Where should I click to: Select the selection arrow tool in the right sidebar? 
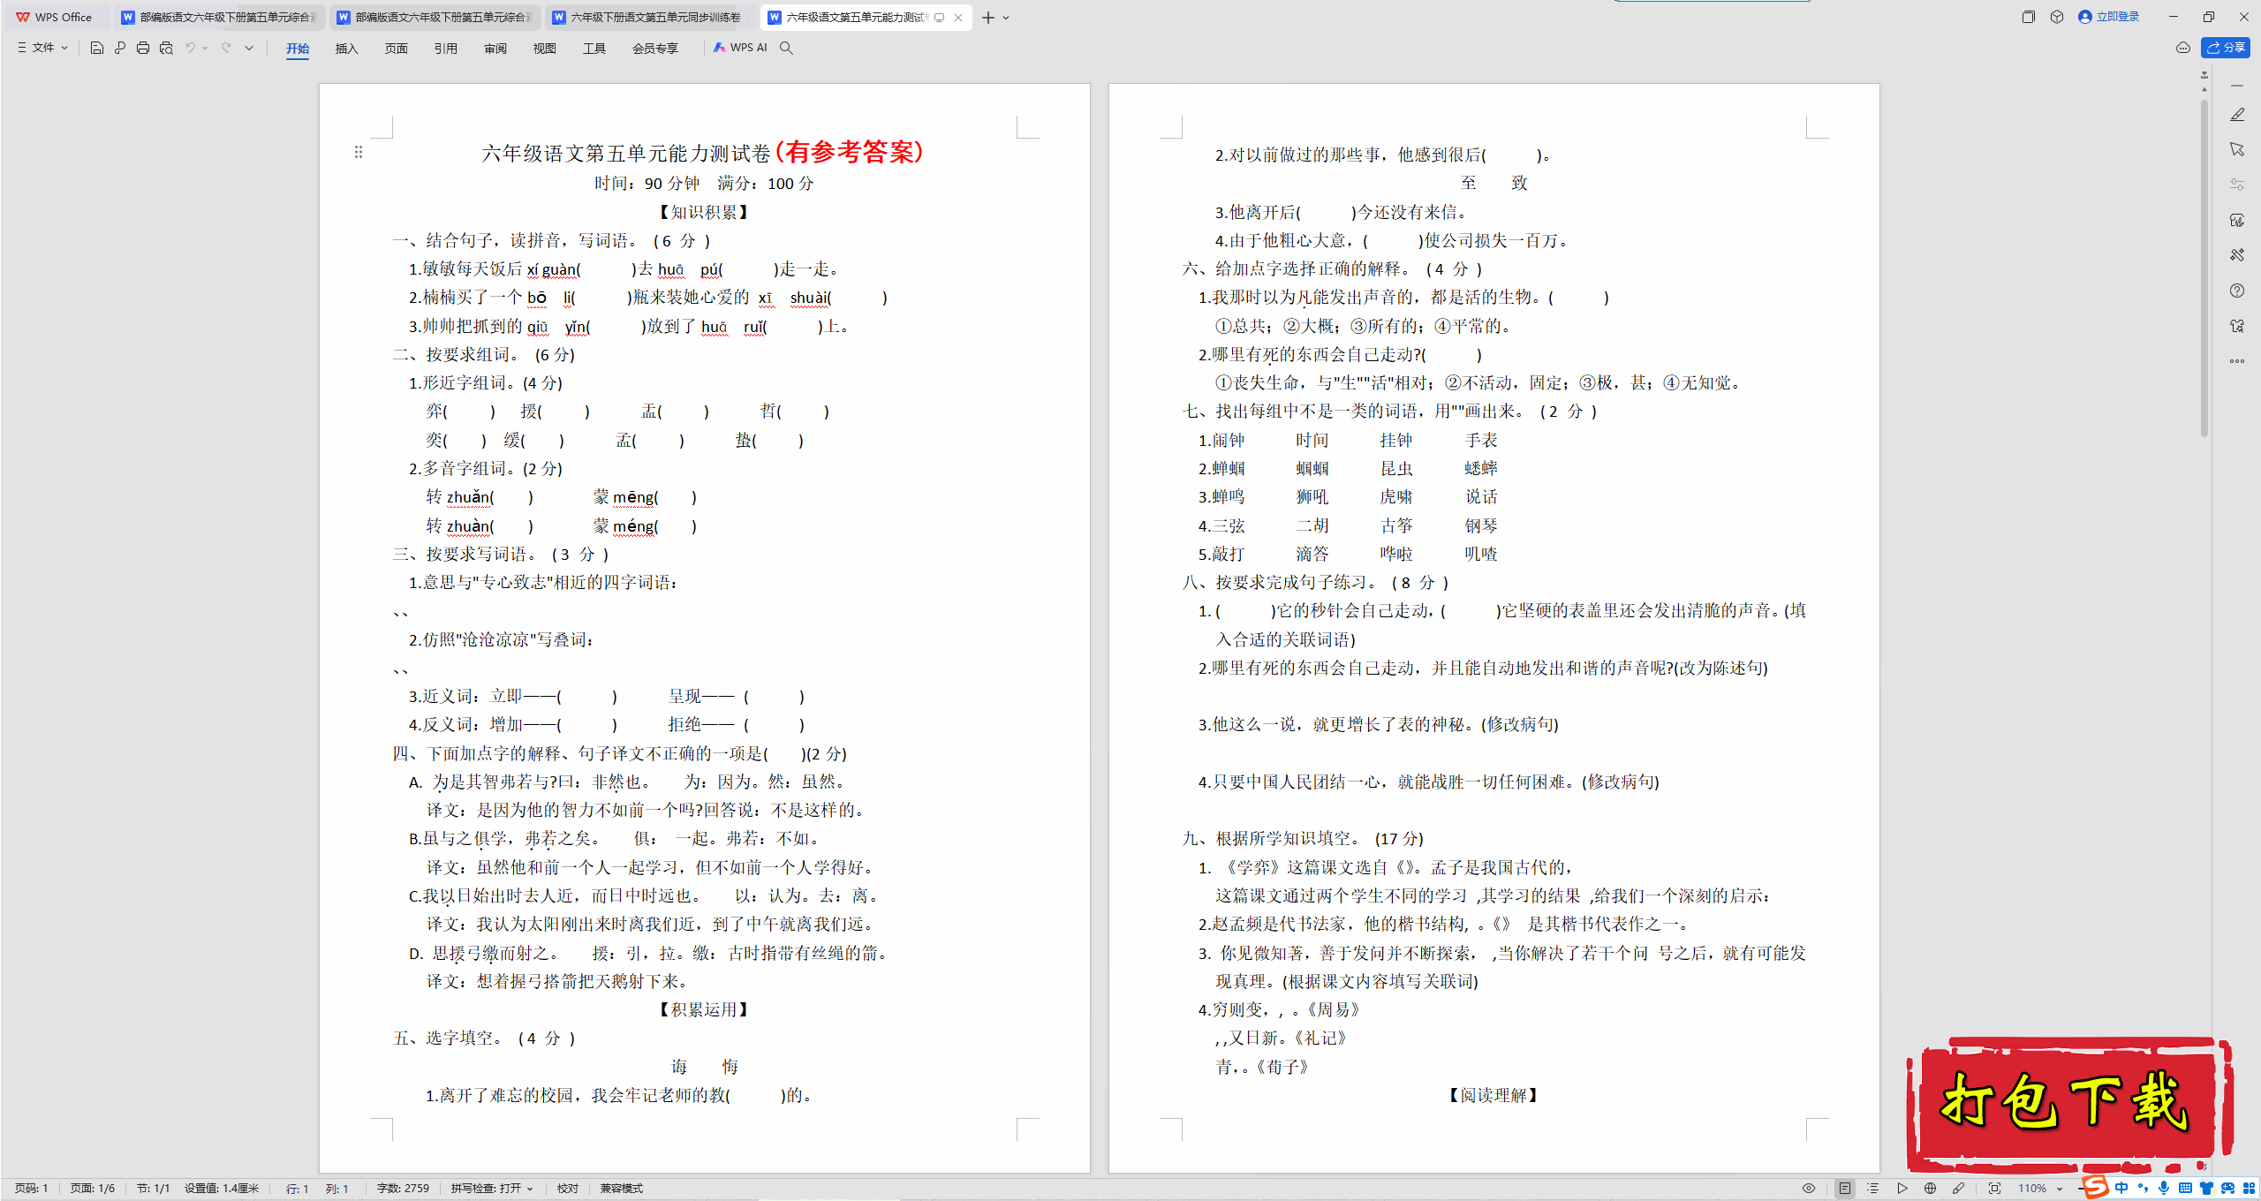(x=2237, y=149)
